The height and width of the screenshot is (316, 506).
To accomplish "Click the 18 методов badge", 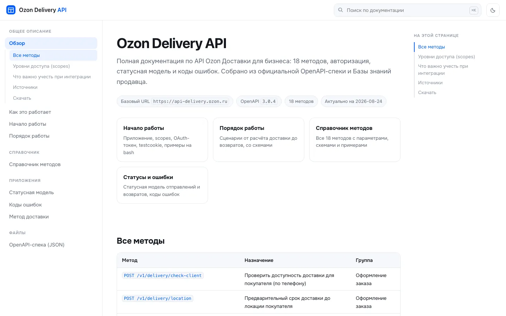I will (x=301, y=101).
